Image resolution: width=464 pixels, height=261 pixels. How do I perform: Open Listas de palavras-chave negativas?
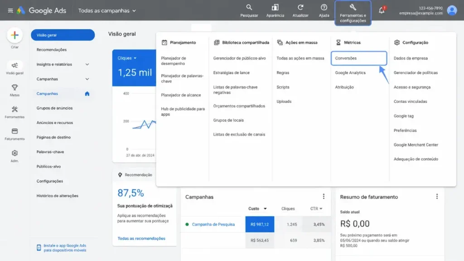coord(235,90)
